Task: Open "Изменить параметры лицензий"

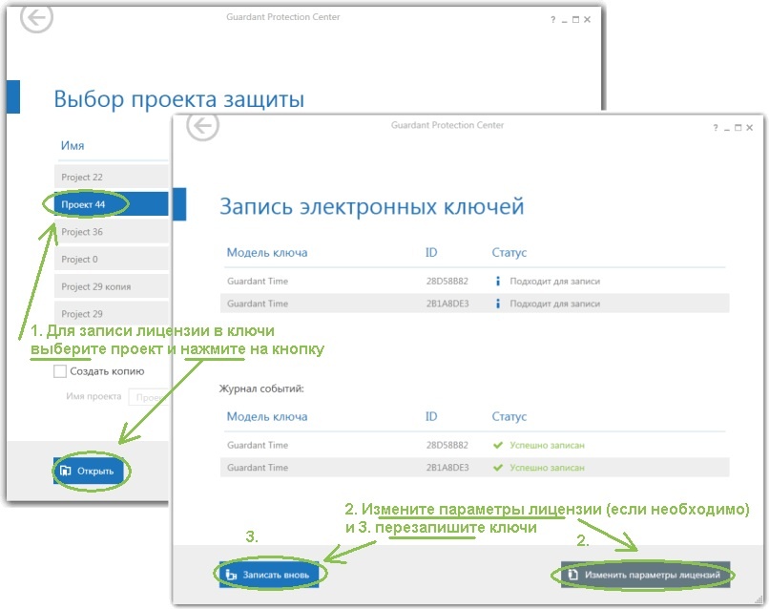Action: pos(645,576)
